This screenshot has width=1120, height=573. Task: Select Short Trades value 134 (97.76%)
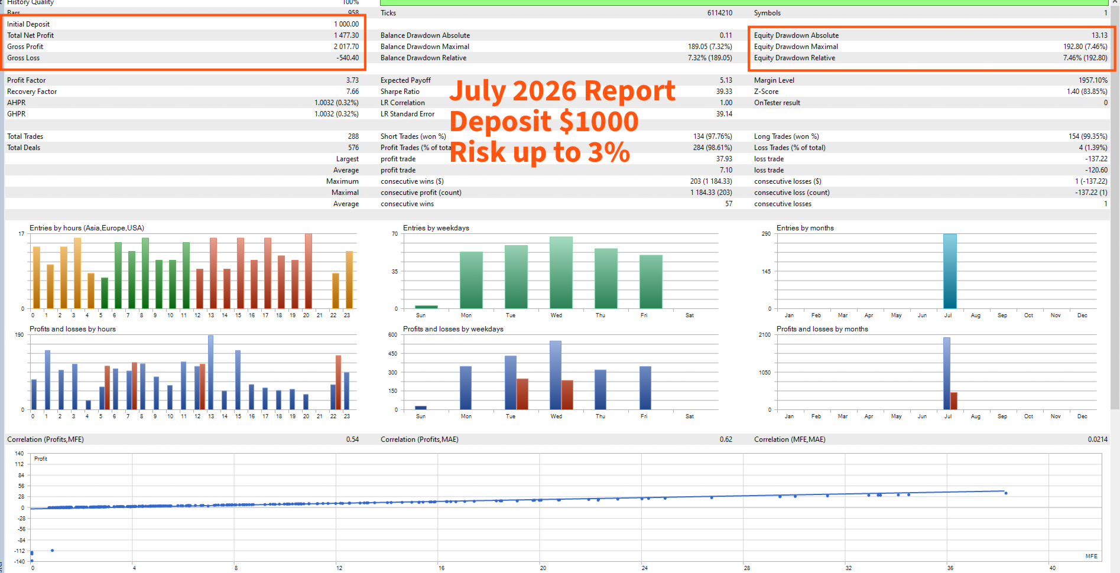(x=713, y=136)
